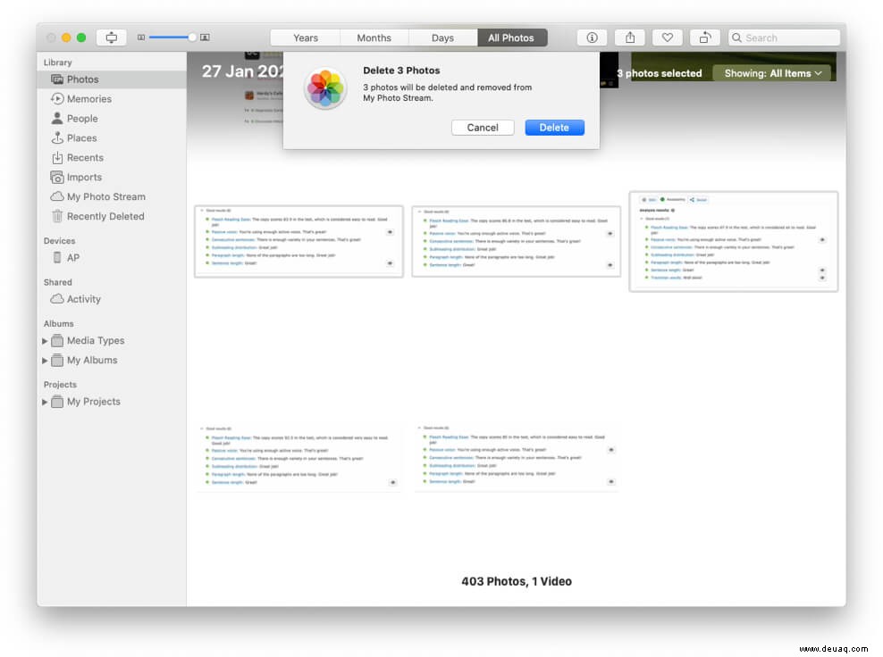
Task: Click the Rotate icon in toolbar
Action: 704,37
